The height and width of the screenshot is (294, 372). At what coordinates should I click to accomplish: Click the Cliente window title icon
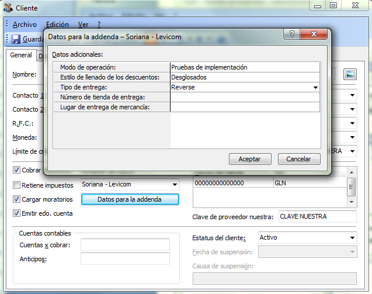coord(8,8)
